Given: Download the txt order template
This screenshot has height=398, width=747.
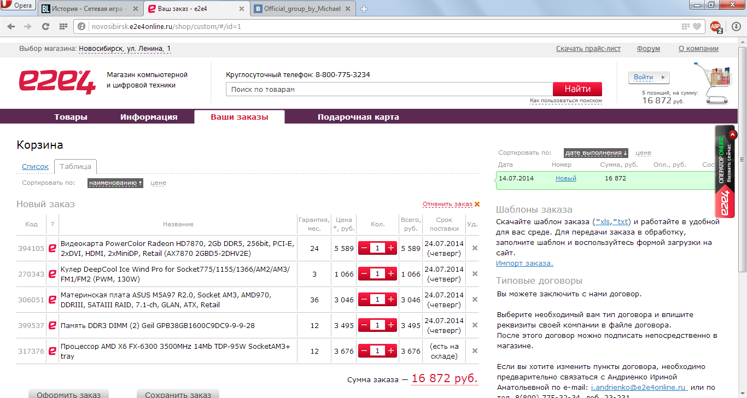Looking at the screenshot, I should pyautogui.click(x=621, y=222).
